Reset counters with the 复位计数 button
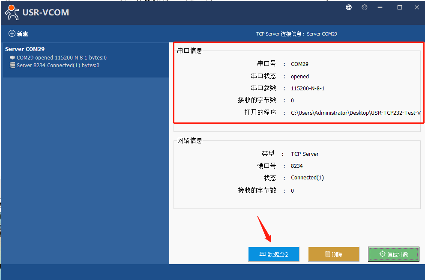Image resolution: width=425 pixels, height=280 pixels. (393, 254)
